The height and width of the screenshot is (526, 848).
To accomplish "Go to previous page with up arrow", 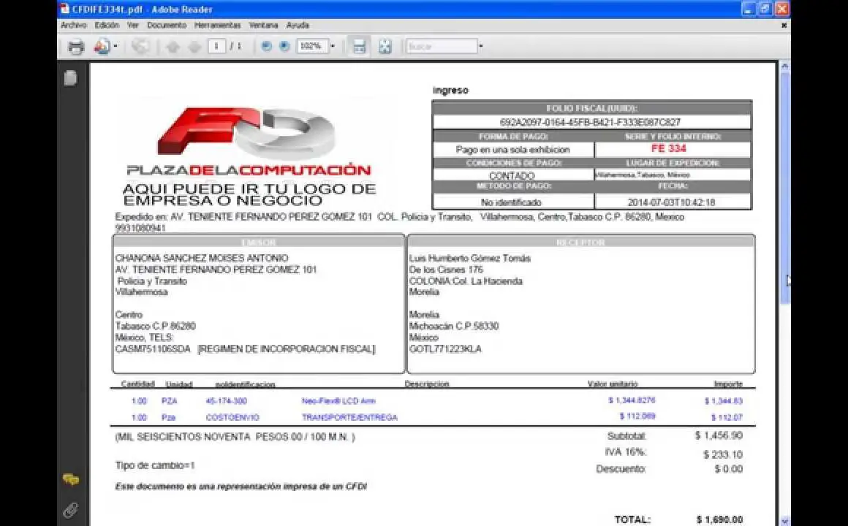I will tap(173, 47).
